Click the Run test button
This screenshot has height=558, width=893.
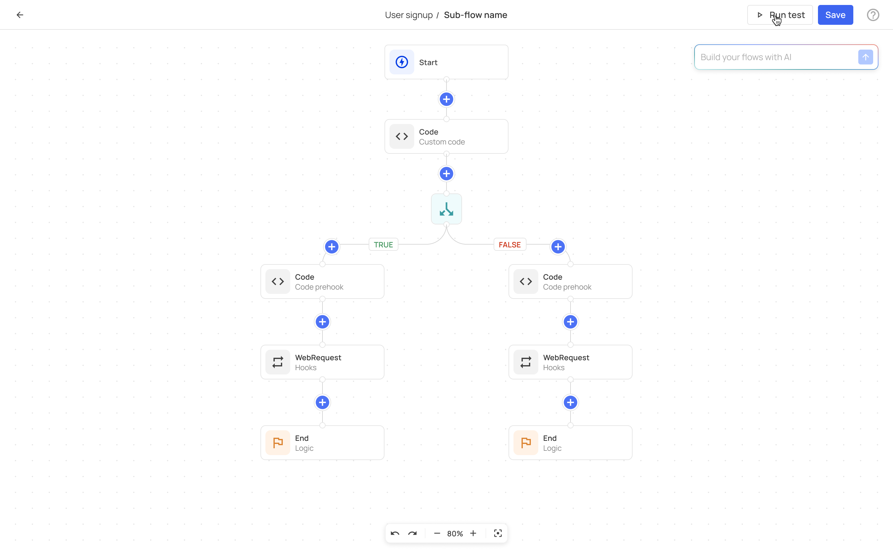click(x=780, y=15)
